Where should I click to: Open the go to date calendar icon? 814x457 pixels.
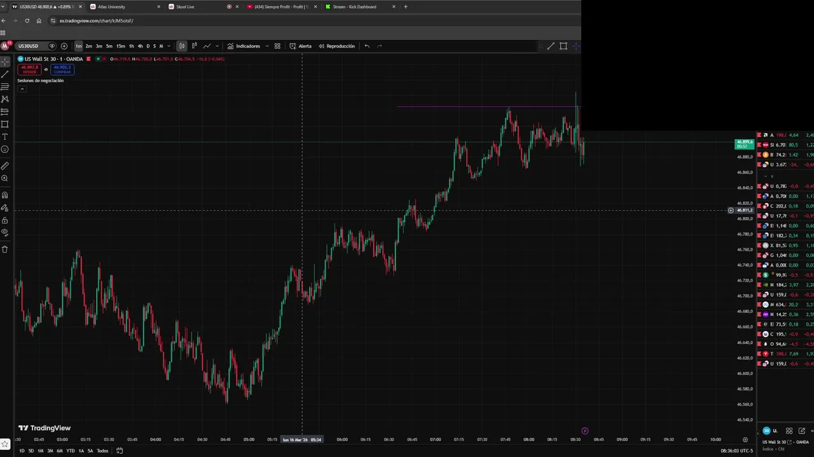(119, 451)
